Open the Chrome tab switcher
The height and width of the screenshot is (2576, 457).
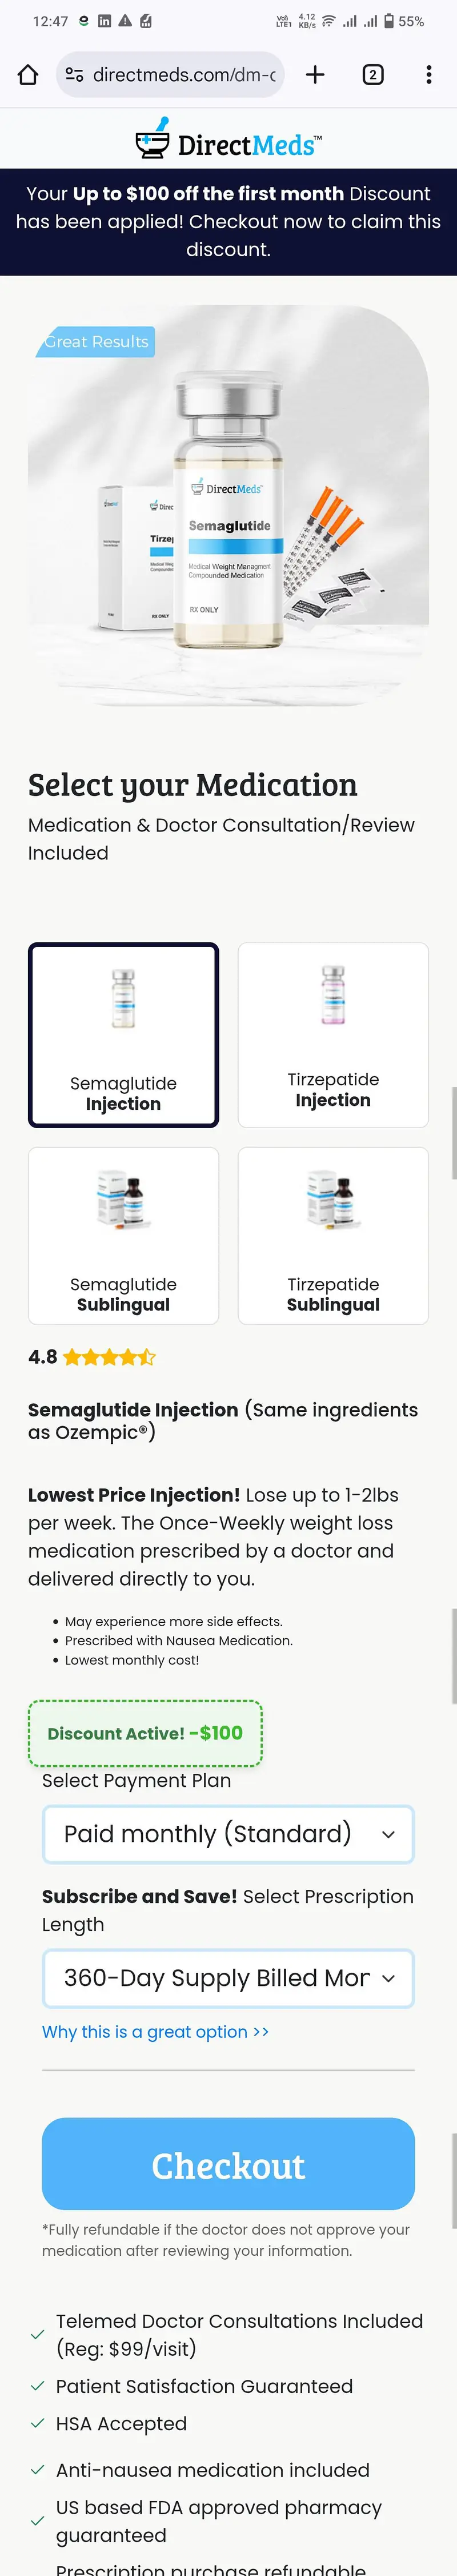coord(373,74)
